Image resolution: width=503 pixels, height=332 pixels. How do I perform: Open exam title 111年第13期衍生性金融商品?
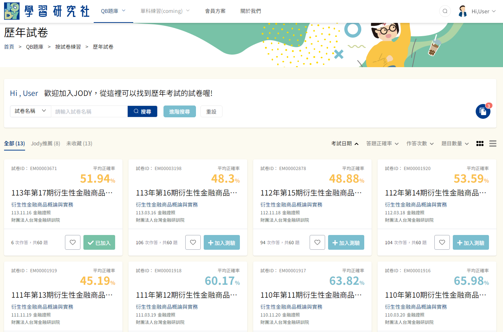click(62, 295)
